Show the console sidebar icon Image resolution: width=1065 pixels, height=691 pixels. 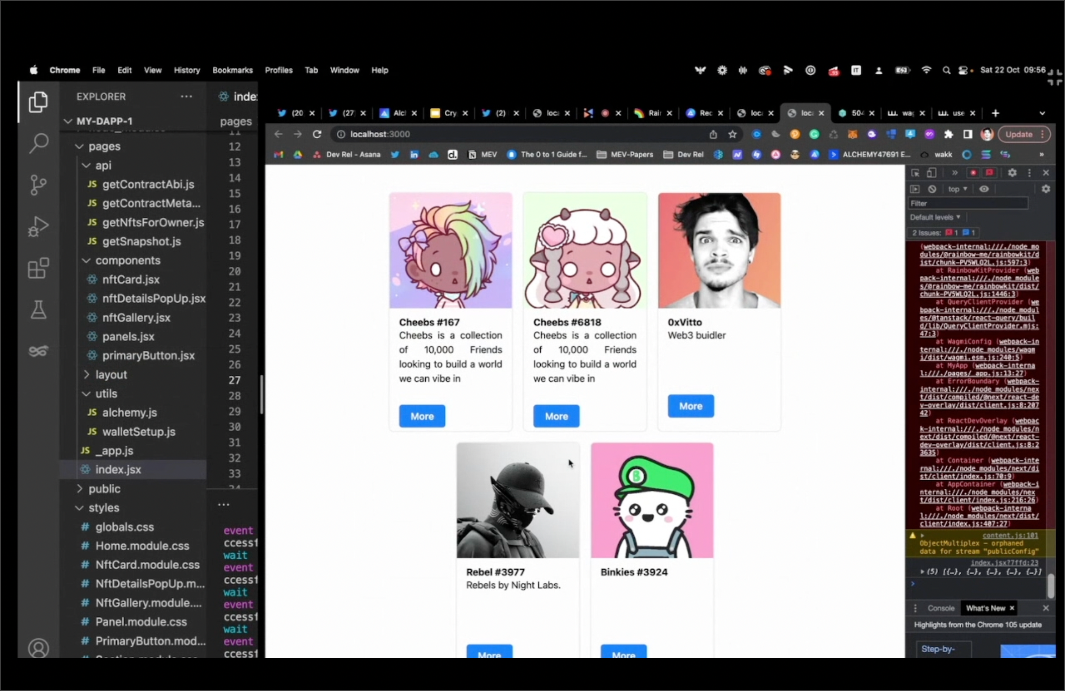(915, 189)
